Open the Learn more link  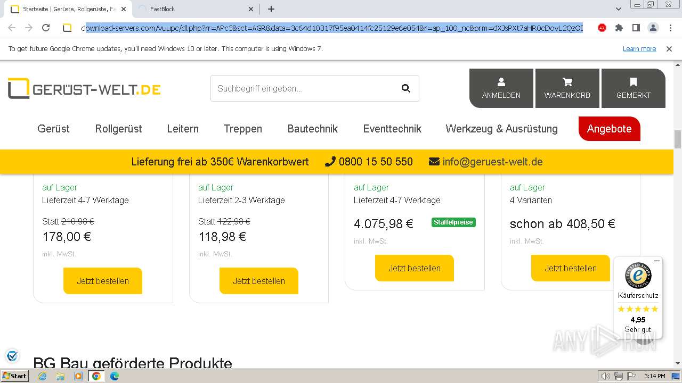click(639, 49)
